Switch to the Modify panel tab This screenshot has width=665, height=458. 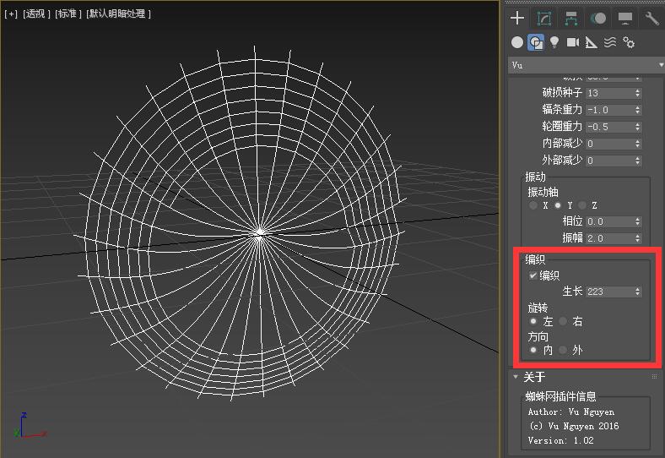coord(544,19)
